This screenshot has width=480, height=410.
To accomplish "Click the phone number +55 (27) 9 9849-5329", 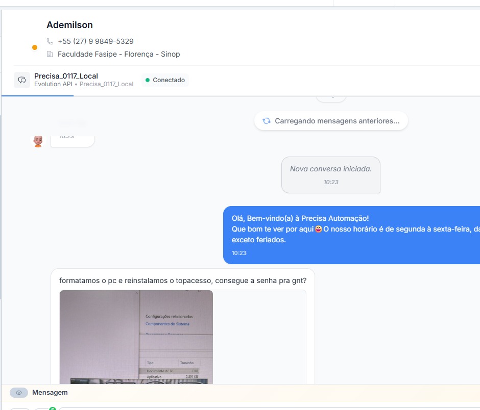I will [x=95, y=41].
